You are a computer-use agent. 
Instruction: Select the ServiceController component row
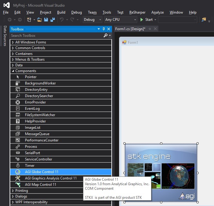(61, 159)
